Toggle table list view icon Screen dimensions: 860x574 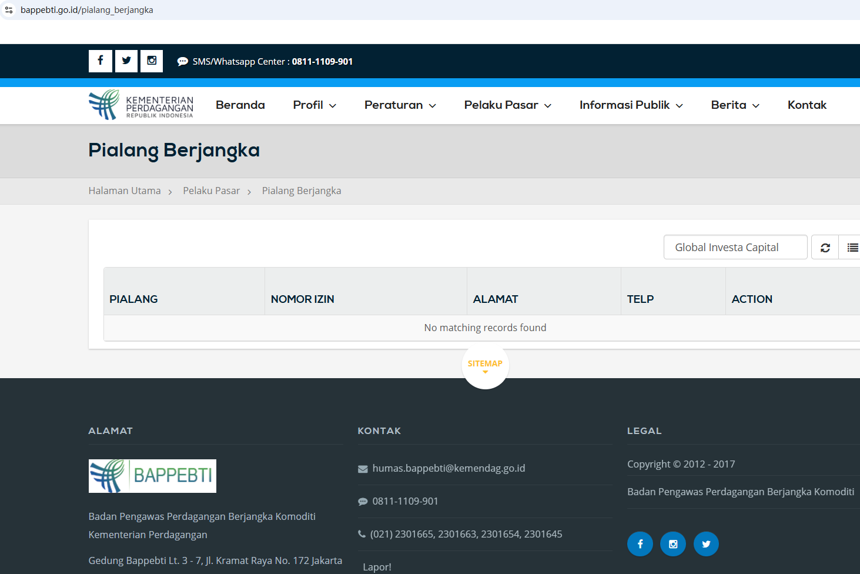pyautogui.click(x=852, y=248)
